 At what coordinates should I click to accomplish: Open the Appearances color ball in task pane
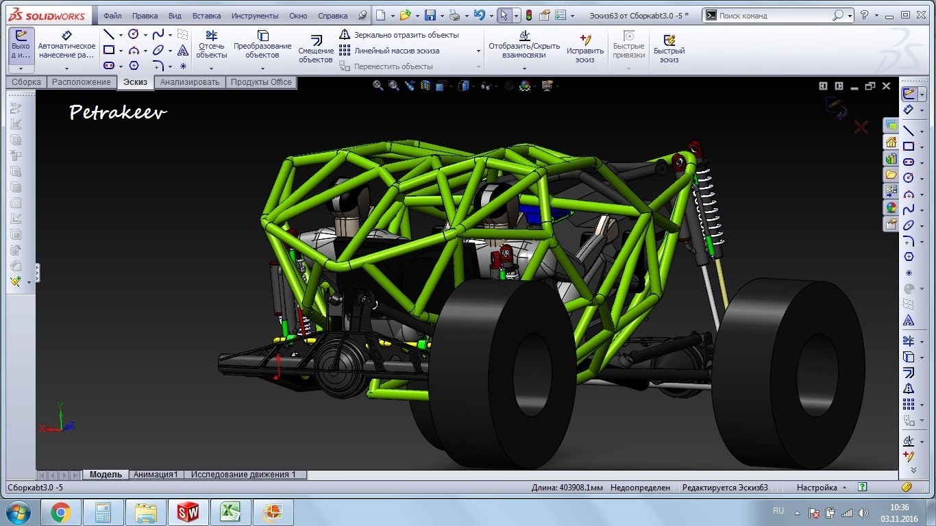point(891,208)
